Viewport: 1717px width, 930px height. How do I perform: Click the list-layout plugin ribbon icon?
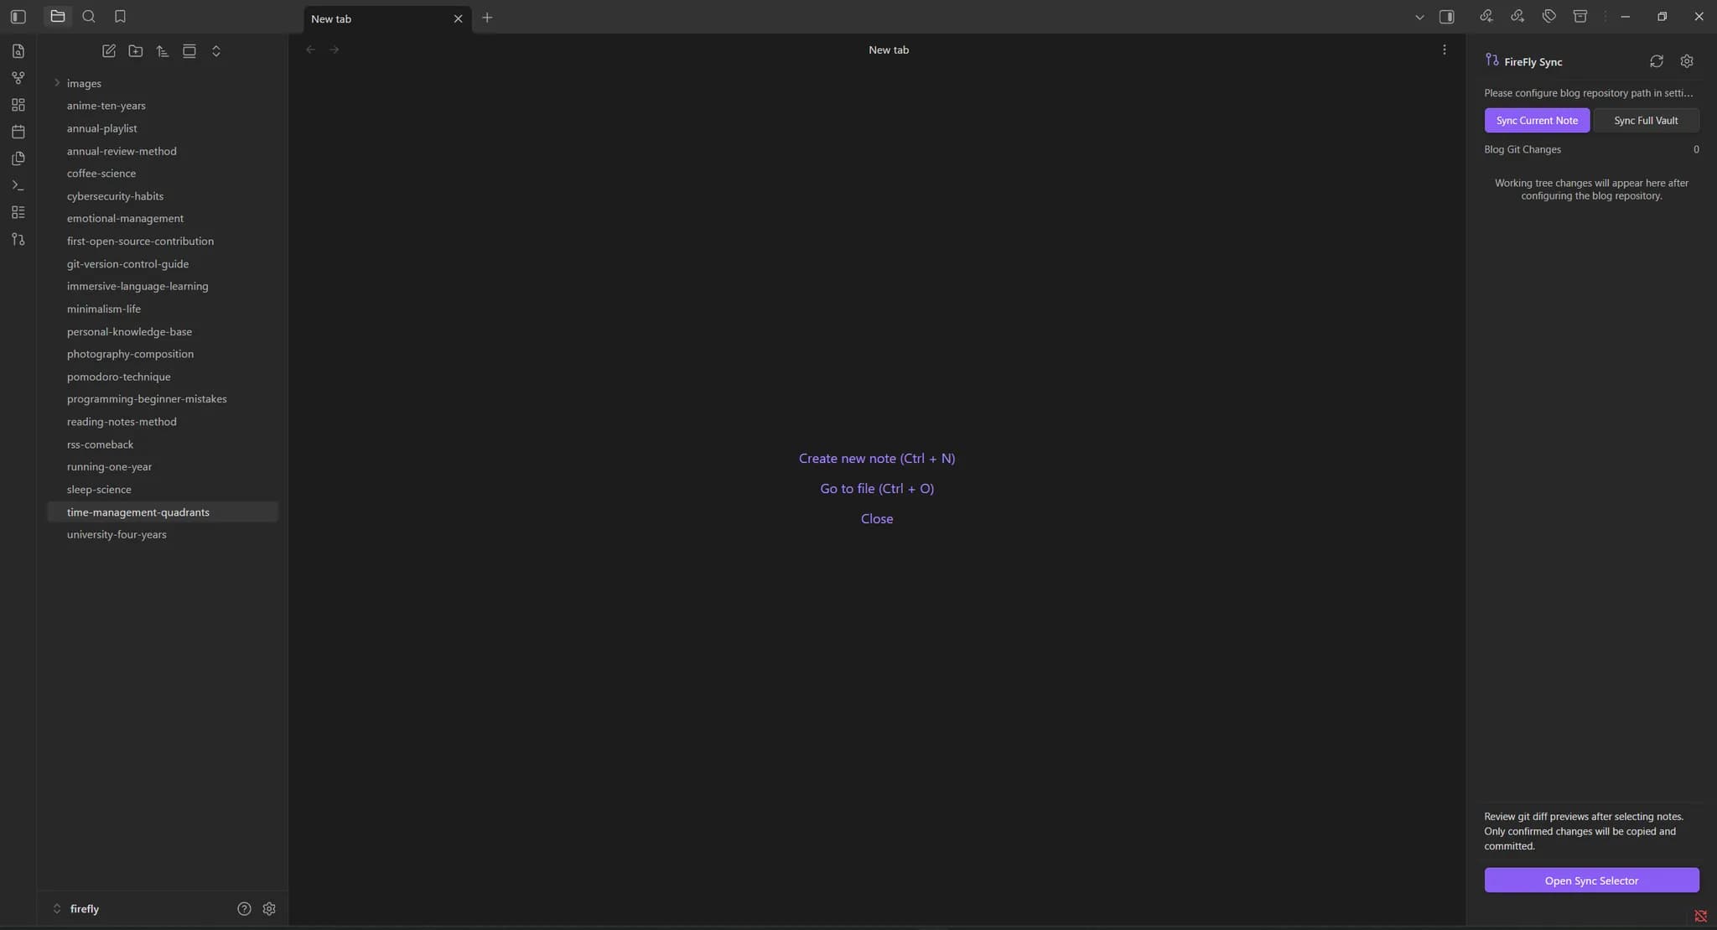pos(18,212)
